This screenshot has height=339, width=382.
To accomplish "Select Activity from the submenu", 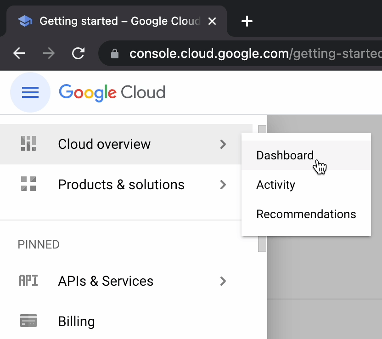I will coord(275,185).
